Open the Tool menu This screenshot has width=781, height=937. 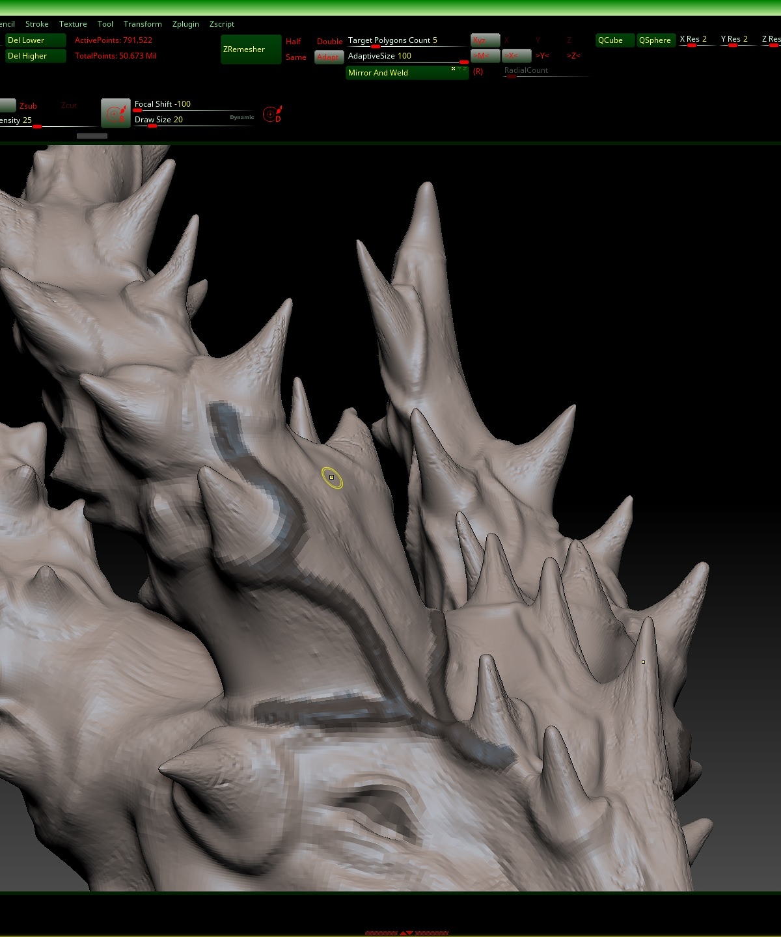point(105,24)
